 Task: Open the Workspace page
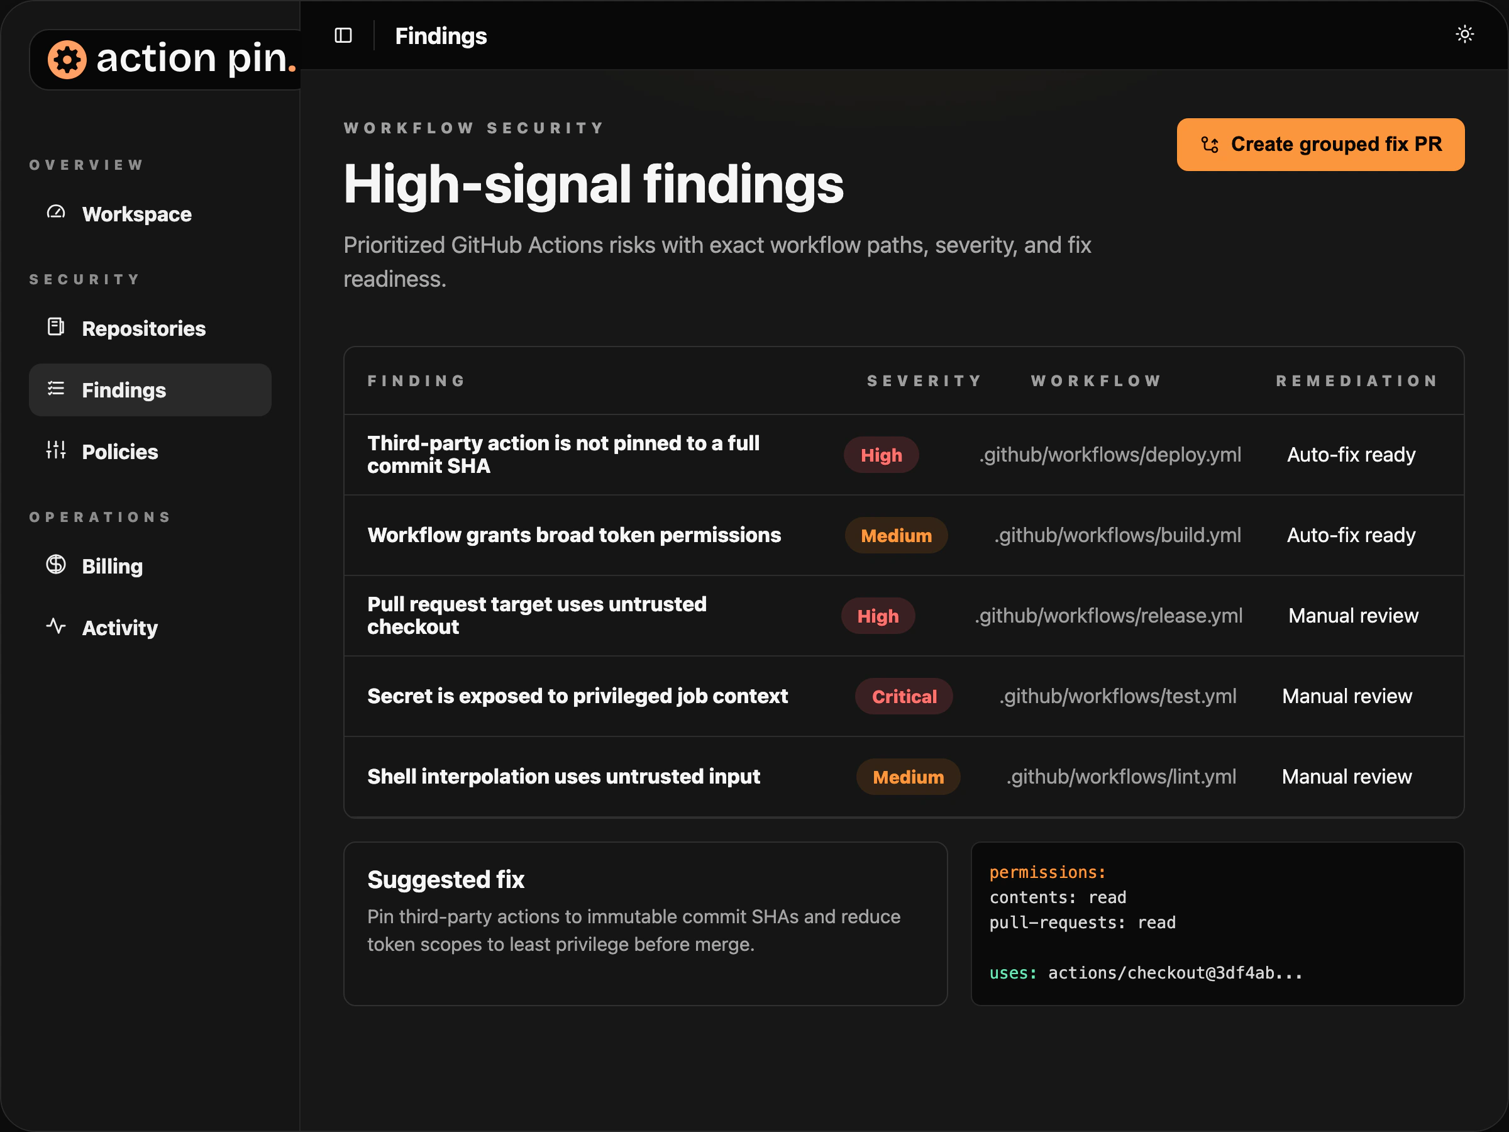pyautogui.click(x=150, y=214)
